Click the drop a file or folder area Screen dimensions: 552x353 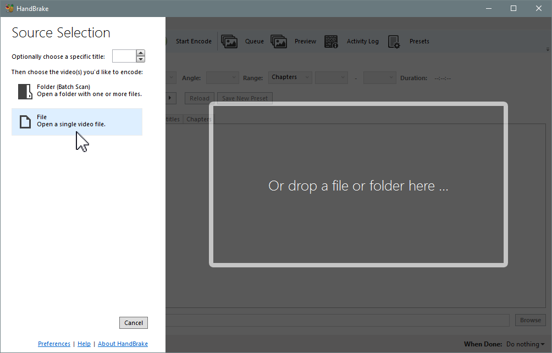(358, 184)
